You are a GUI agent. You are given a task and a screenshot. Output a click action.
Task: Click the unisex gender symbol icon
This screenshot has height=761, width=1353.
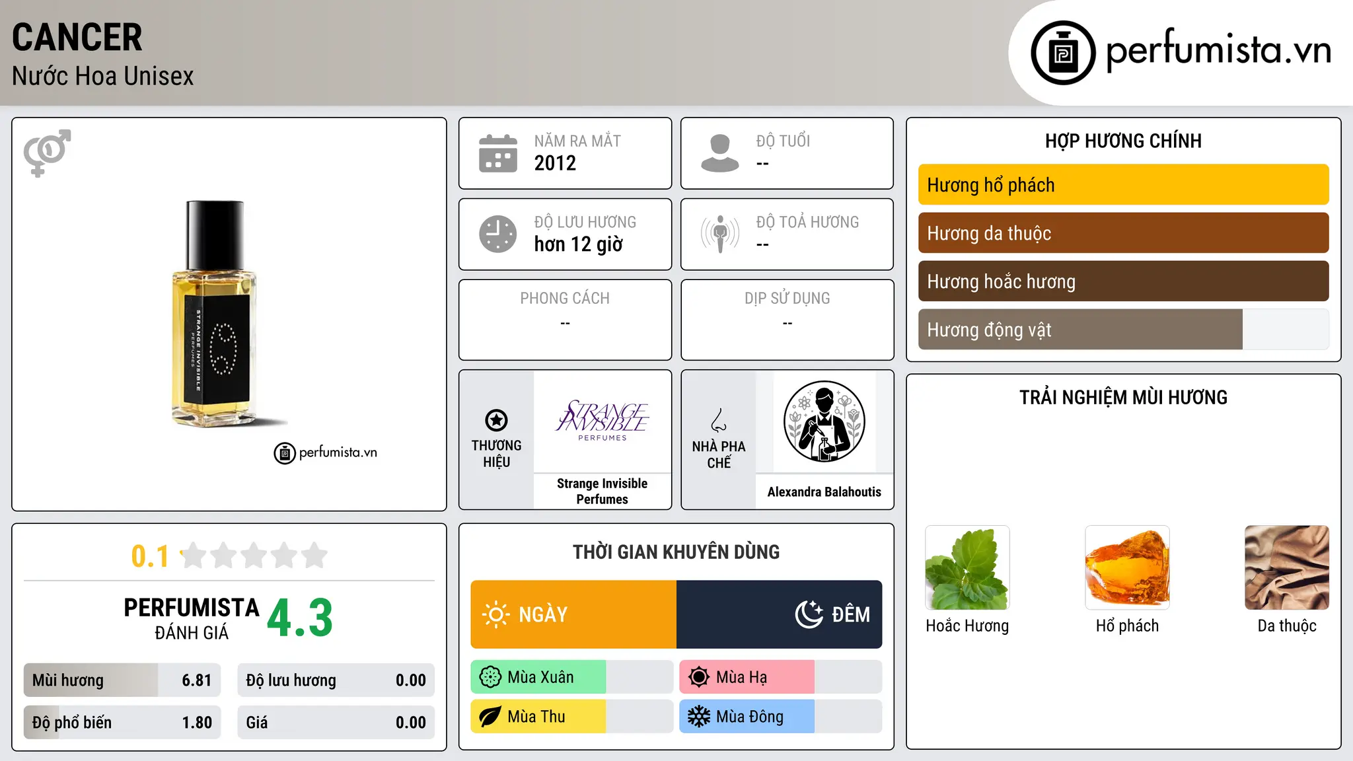point(47,153)
